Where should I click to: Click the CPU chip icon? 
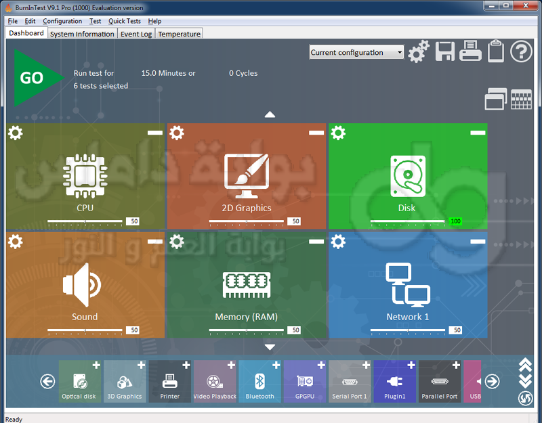click(85, 176)
